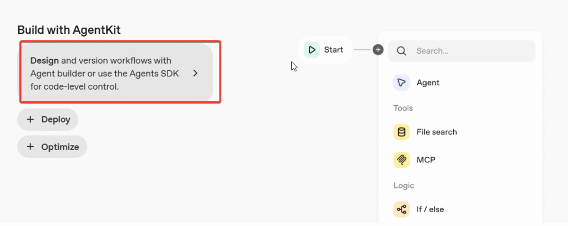Screen dimensions: 568x226
Task: Choose the MCP entry under Tools
Action: click(x=425, y=160)
